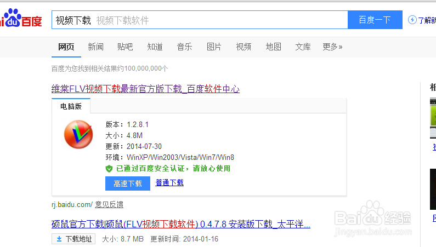Click the dark thumbnail in right sidebar
The height and width of the screenshot is (247, 436).
click(433, 189)
